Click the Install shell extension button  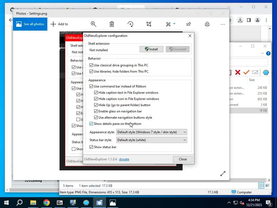151,49
